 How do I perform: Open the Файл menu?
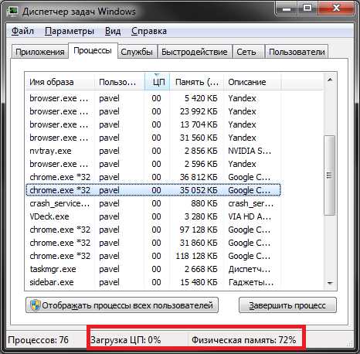tap(22, 31)
